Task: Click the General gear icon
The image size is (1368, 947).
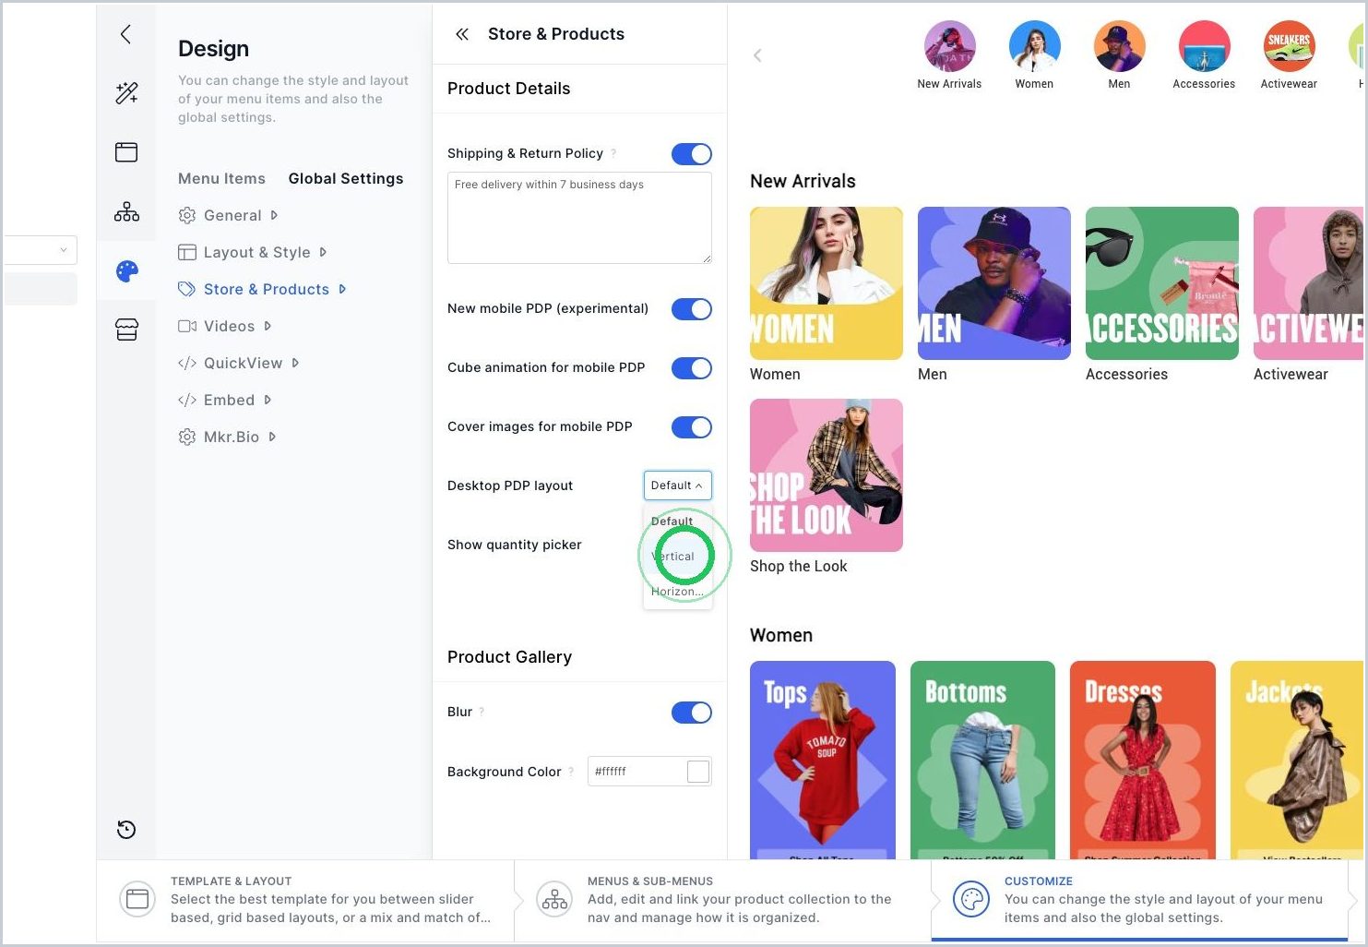Action: coord(186,215)
